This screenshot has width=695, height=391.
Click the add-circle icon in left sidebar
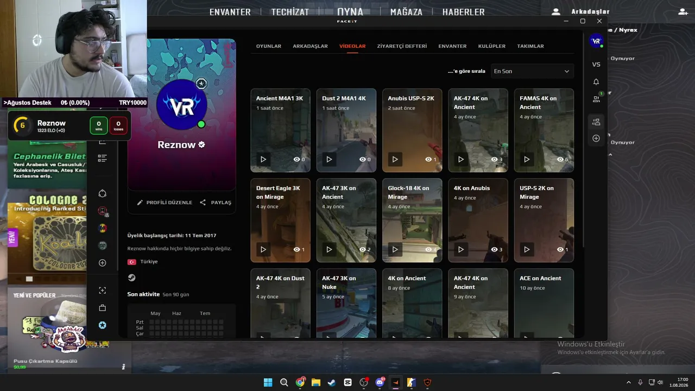tap(102, 263)
